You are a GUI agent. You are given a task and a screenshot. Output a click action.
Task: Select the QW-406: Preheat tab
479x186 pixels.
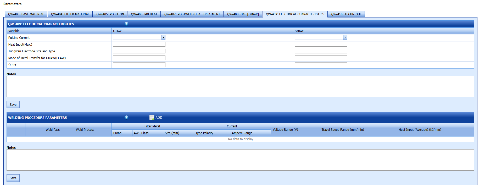point(144,14)
